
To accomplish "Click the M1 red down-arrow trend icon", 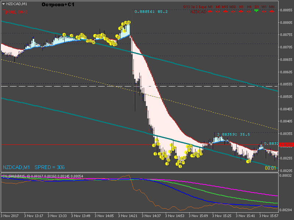I will point(210,12).
